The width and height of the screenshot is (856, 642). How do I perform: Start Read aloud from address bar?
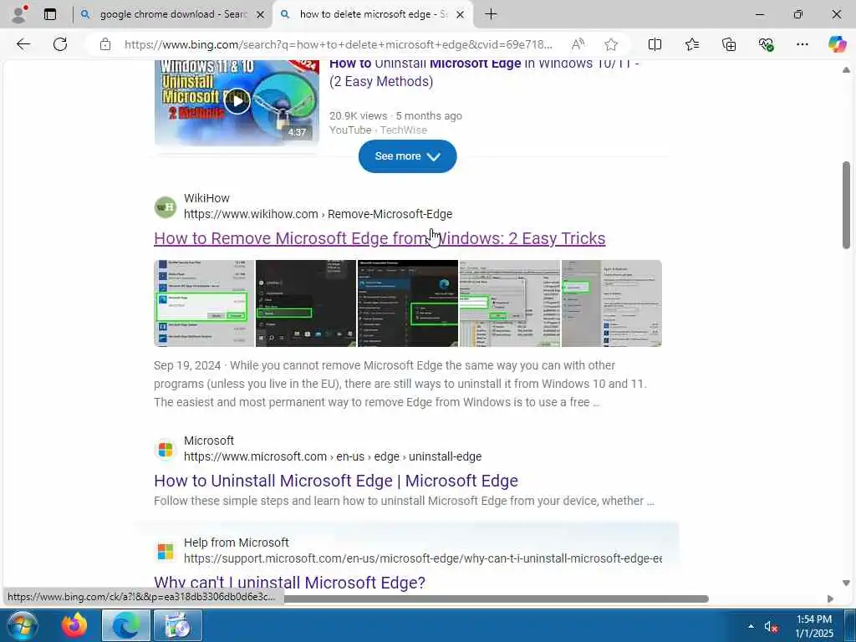pyautogui.click(x=578, y=44)
